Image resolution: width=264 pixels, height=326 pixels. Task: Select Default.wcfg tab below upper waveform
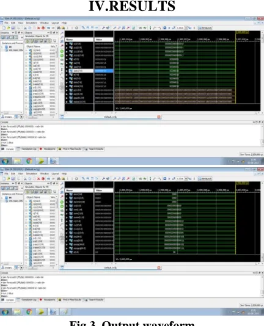111,117
